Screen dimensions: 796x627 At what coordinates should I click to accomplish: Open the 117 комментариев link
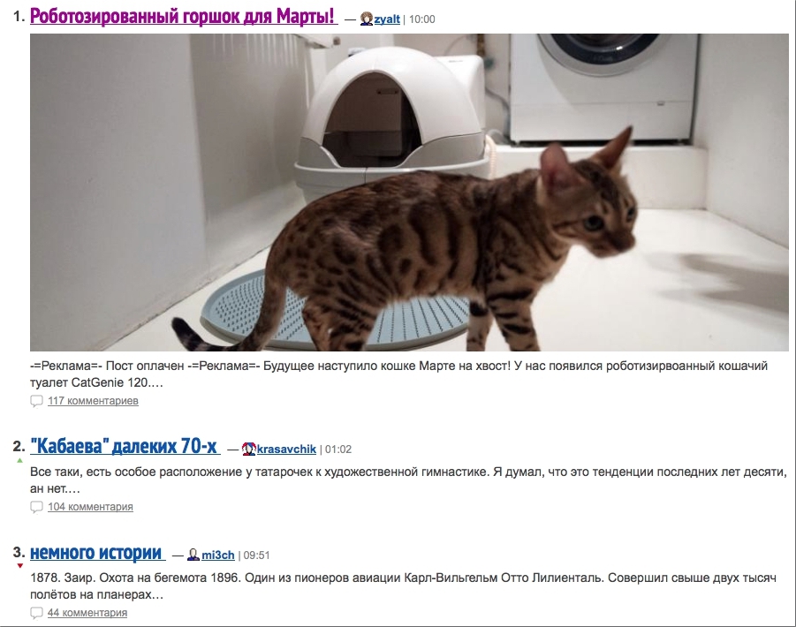[93, 401]
